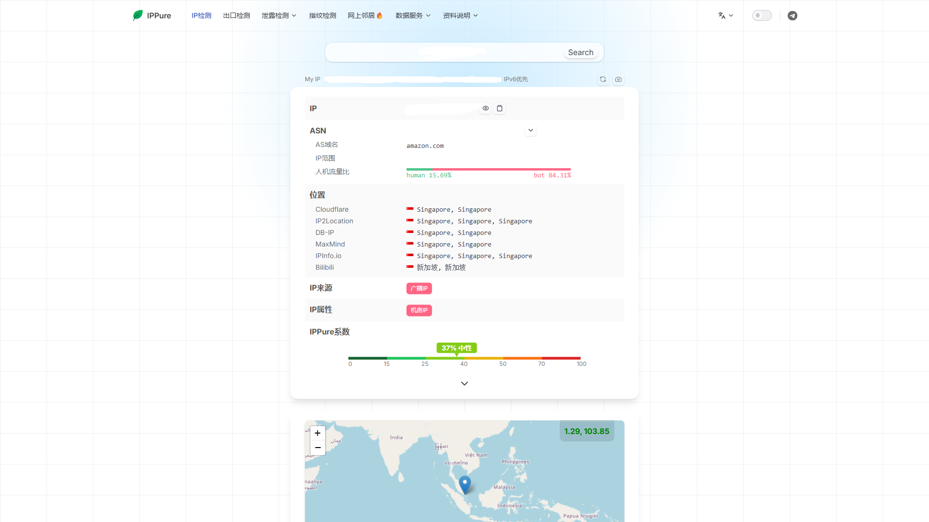Image resolution: width=929 pixels, height=522 pixels.
Task: Zoom in on the map
Action: (317, 433)
